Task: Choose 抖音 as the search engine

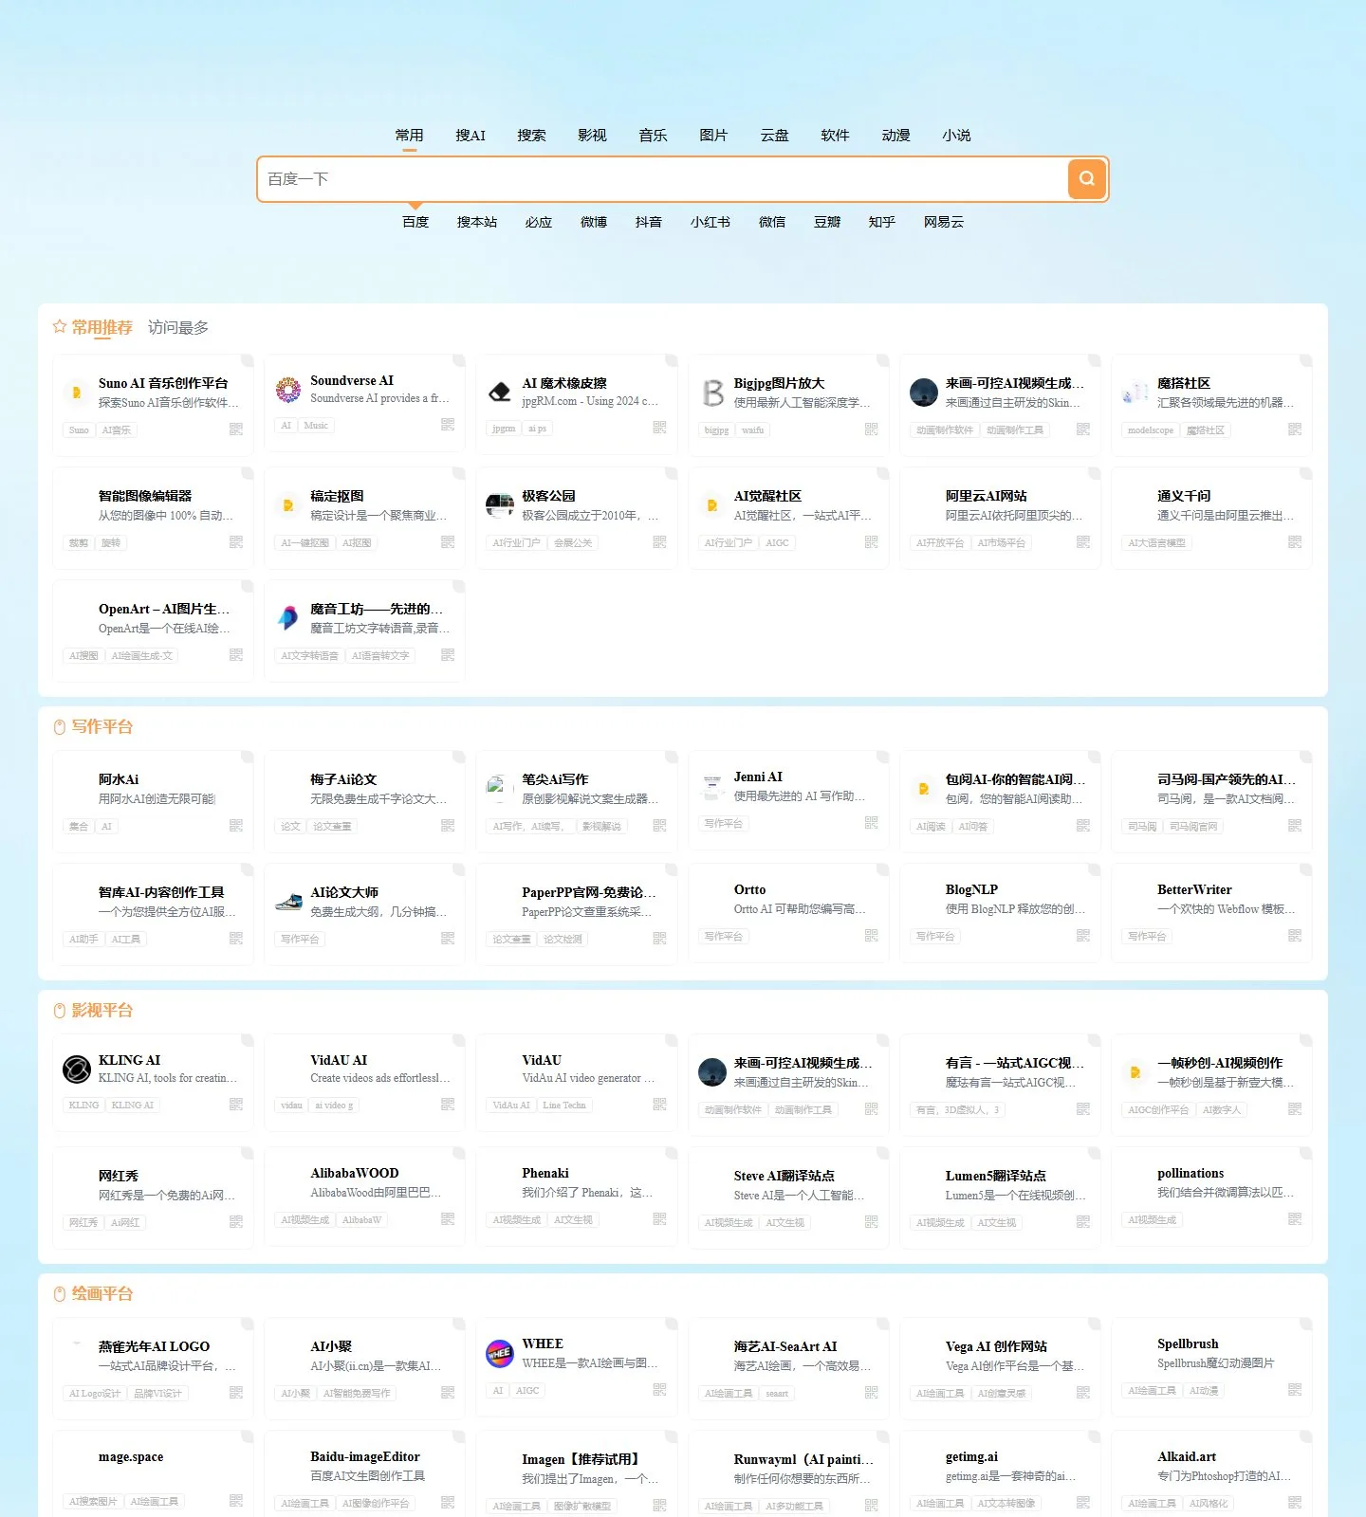Action: (649, 222)
